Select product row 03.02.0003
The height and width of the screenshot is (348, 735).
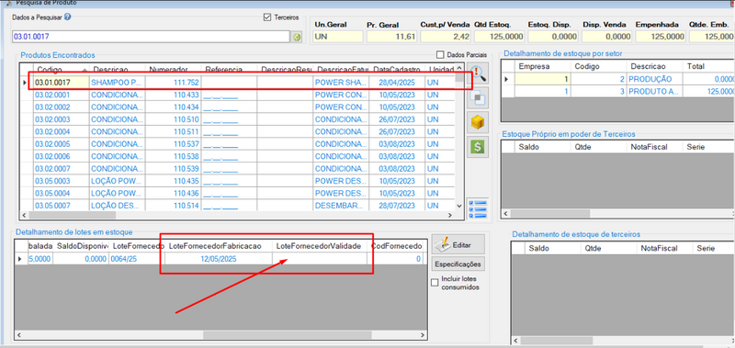click(x=237, y=119)
